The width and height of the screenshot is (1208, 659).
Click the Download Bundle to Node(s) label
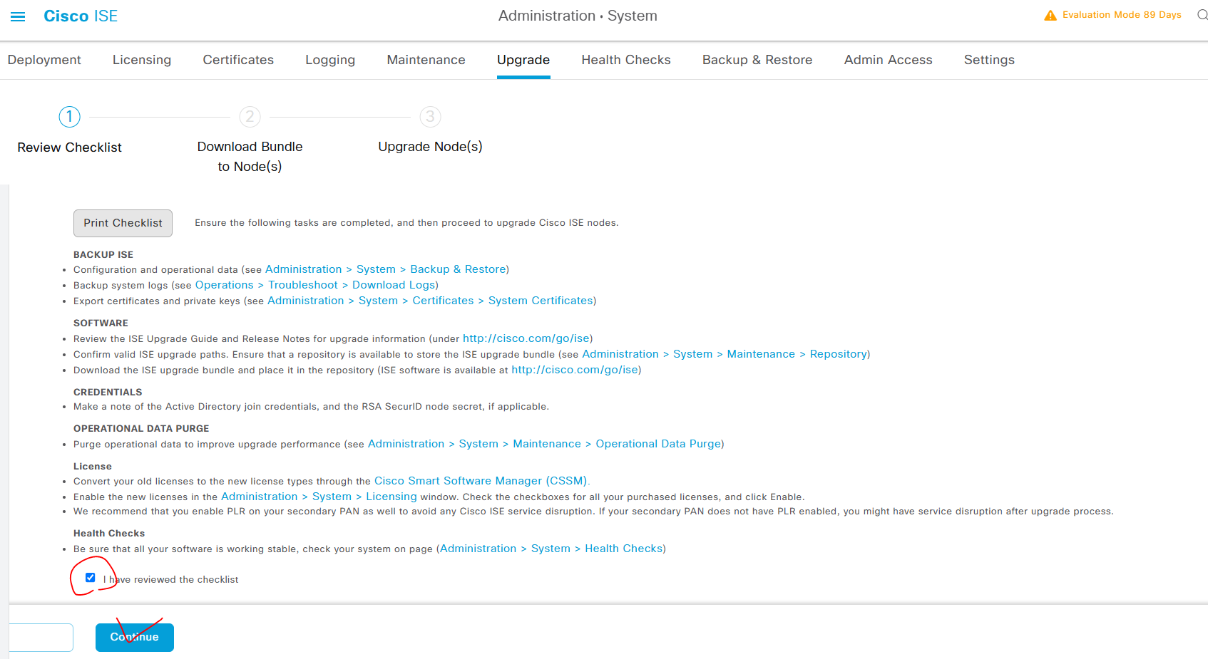coord(250,157)
